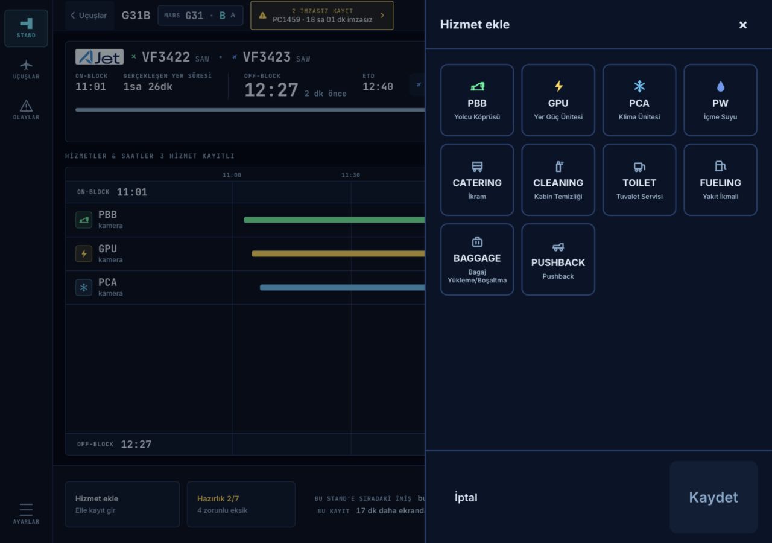Screen dimensions: 772x543
Task: Click the off-block time 12:27 in header
Action: click(271, 90)
